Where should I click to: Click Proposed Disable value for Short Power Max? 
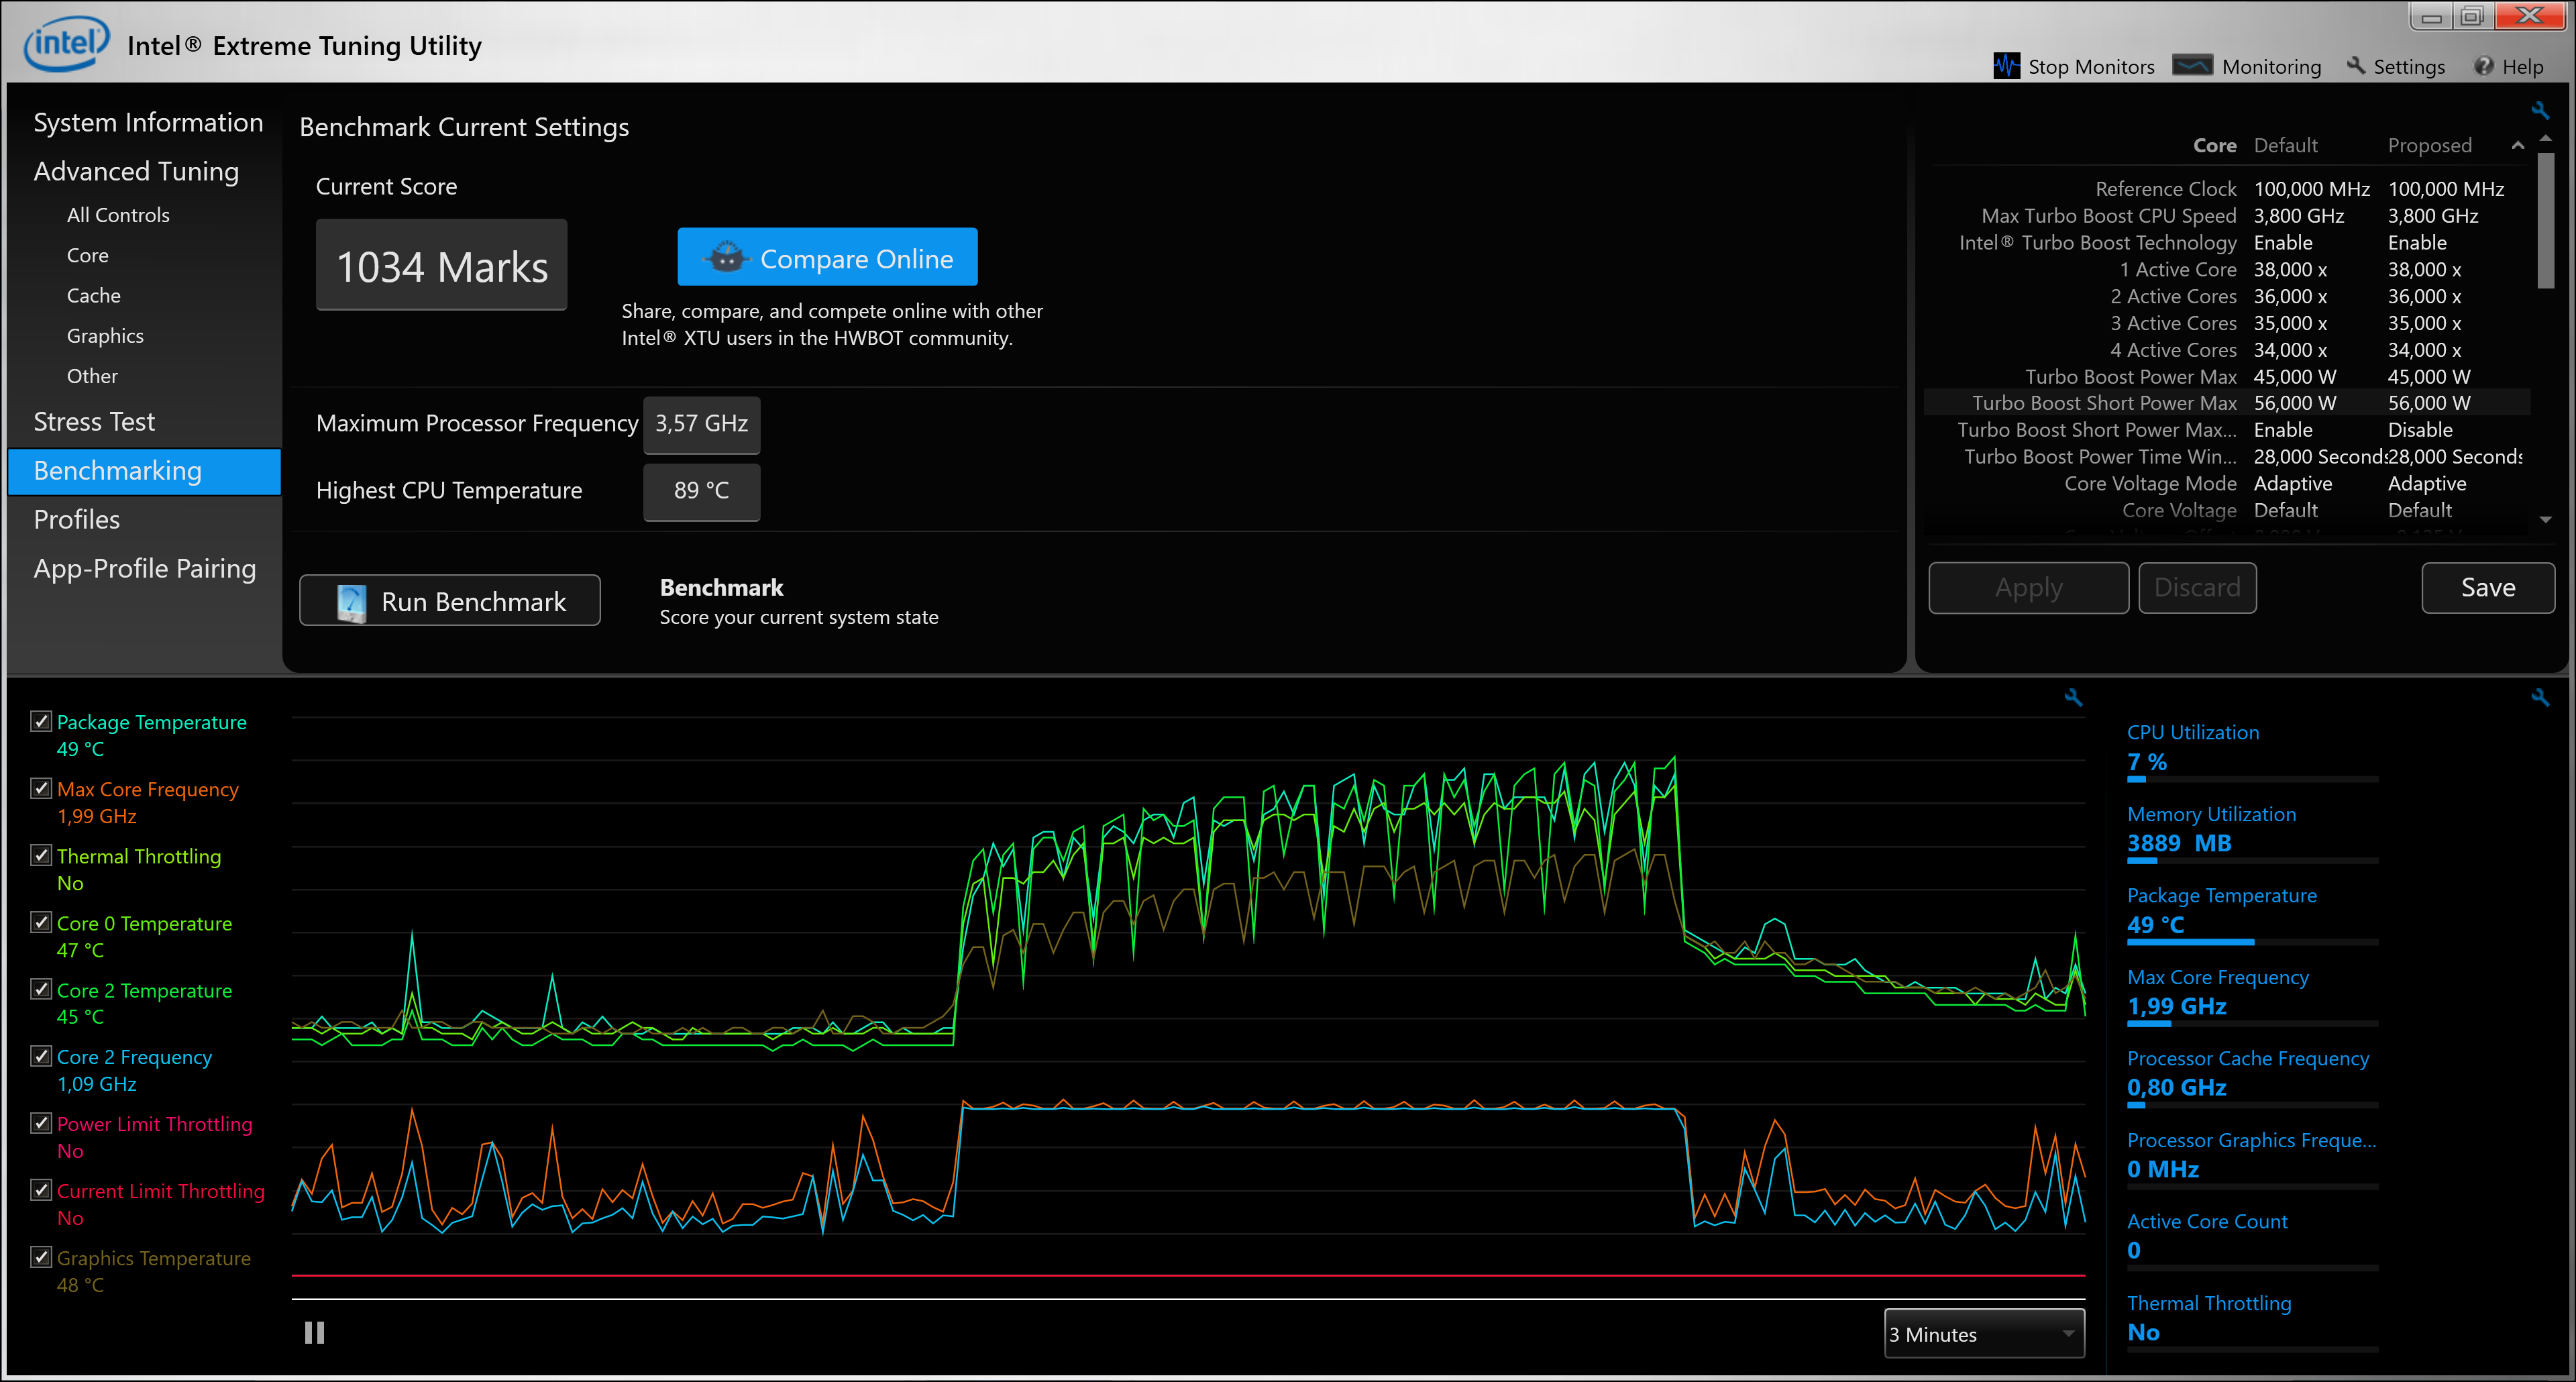pos(2419,430)
